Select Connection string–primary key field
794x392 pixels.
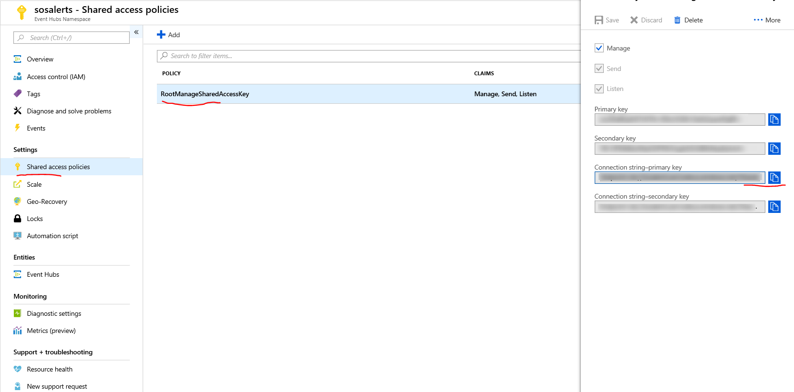point(680,178)
